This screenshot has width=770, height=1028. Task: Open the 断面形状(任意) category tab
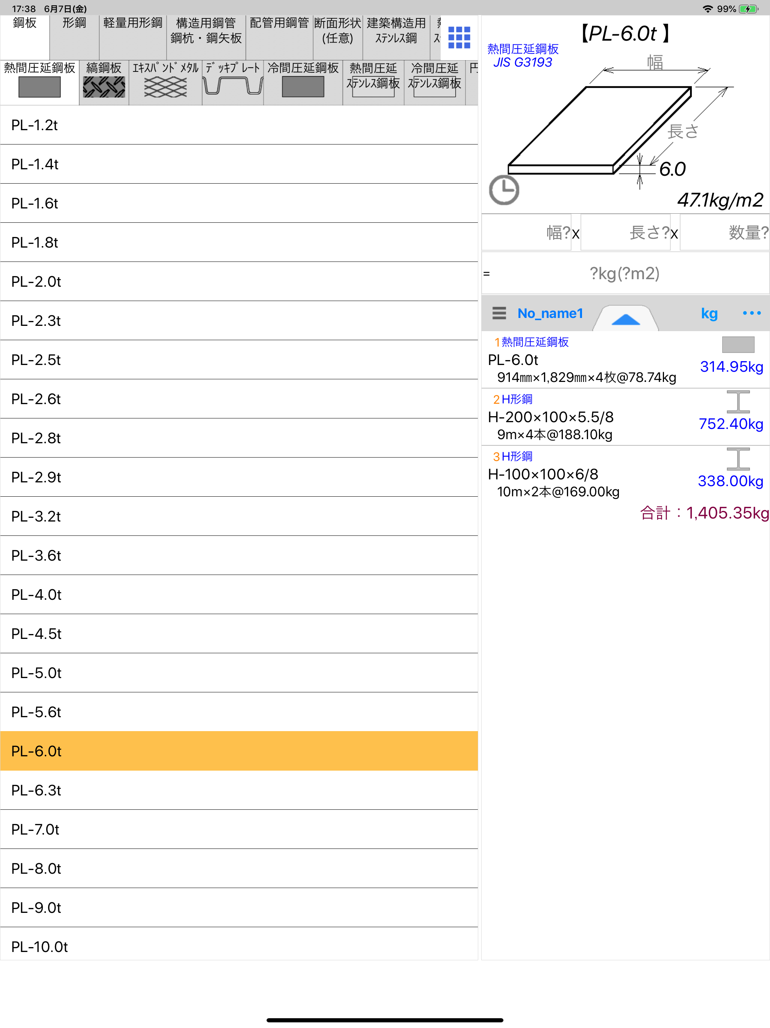coord(338,37)
